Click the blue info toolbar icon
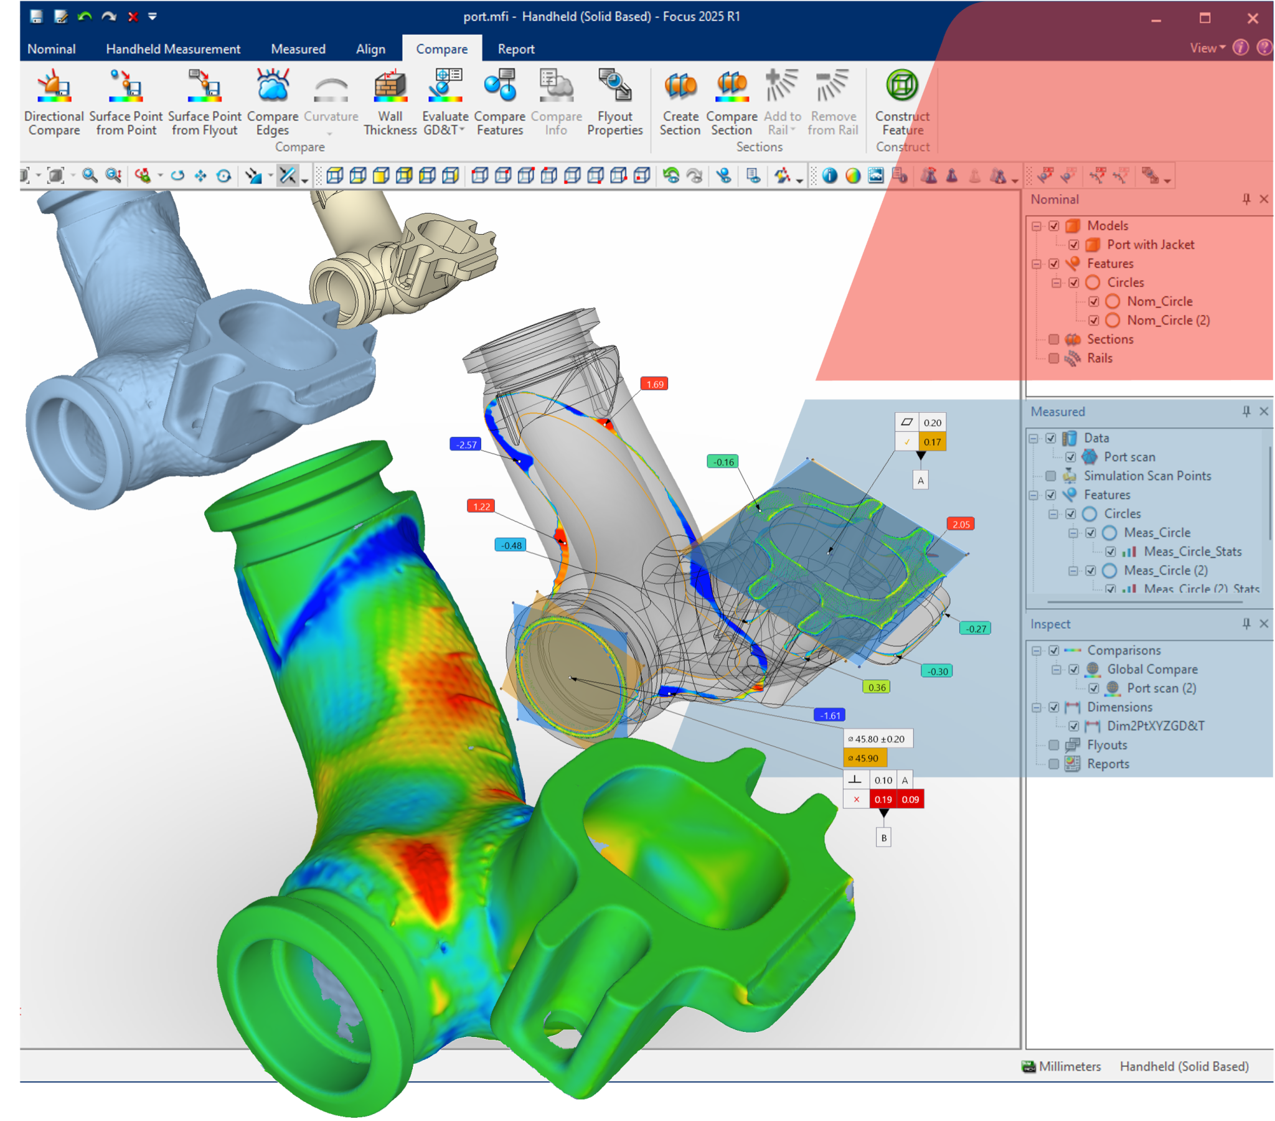The width and height of the screenshot is (1275, 1121). click(x=830, y=176)
